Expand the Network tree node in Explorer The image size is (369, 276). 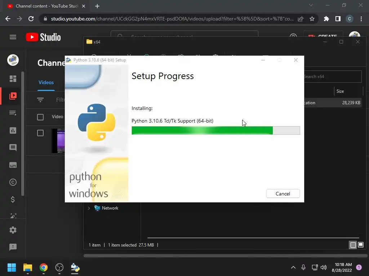(x=89, y=208)
